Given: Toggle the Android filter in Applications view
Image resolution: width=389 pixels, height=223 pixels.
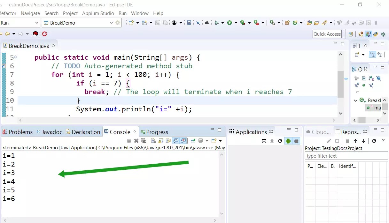Looking at the screenshot, I should tap(288, 141).
